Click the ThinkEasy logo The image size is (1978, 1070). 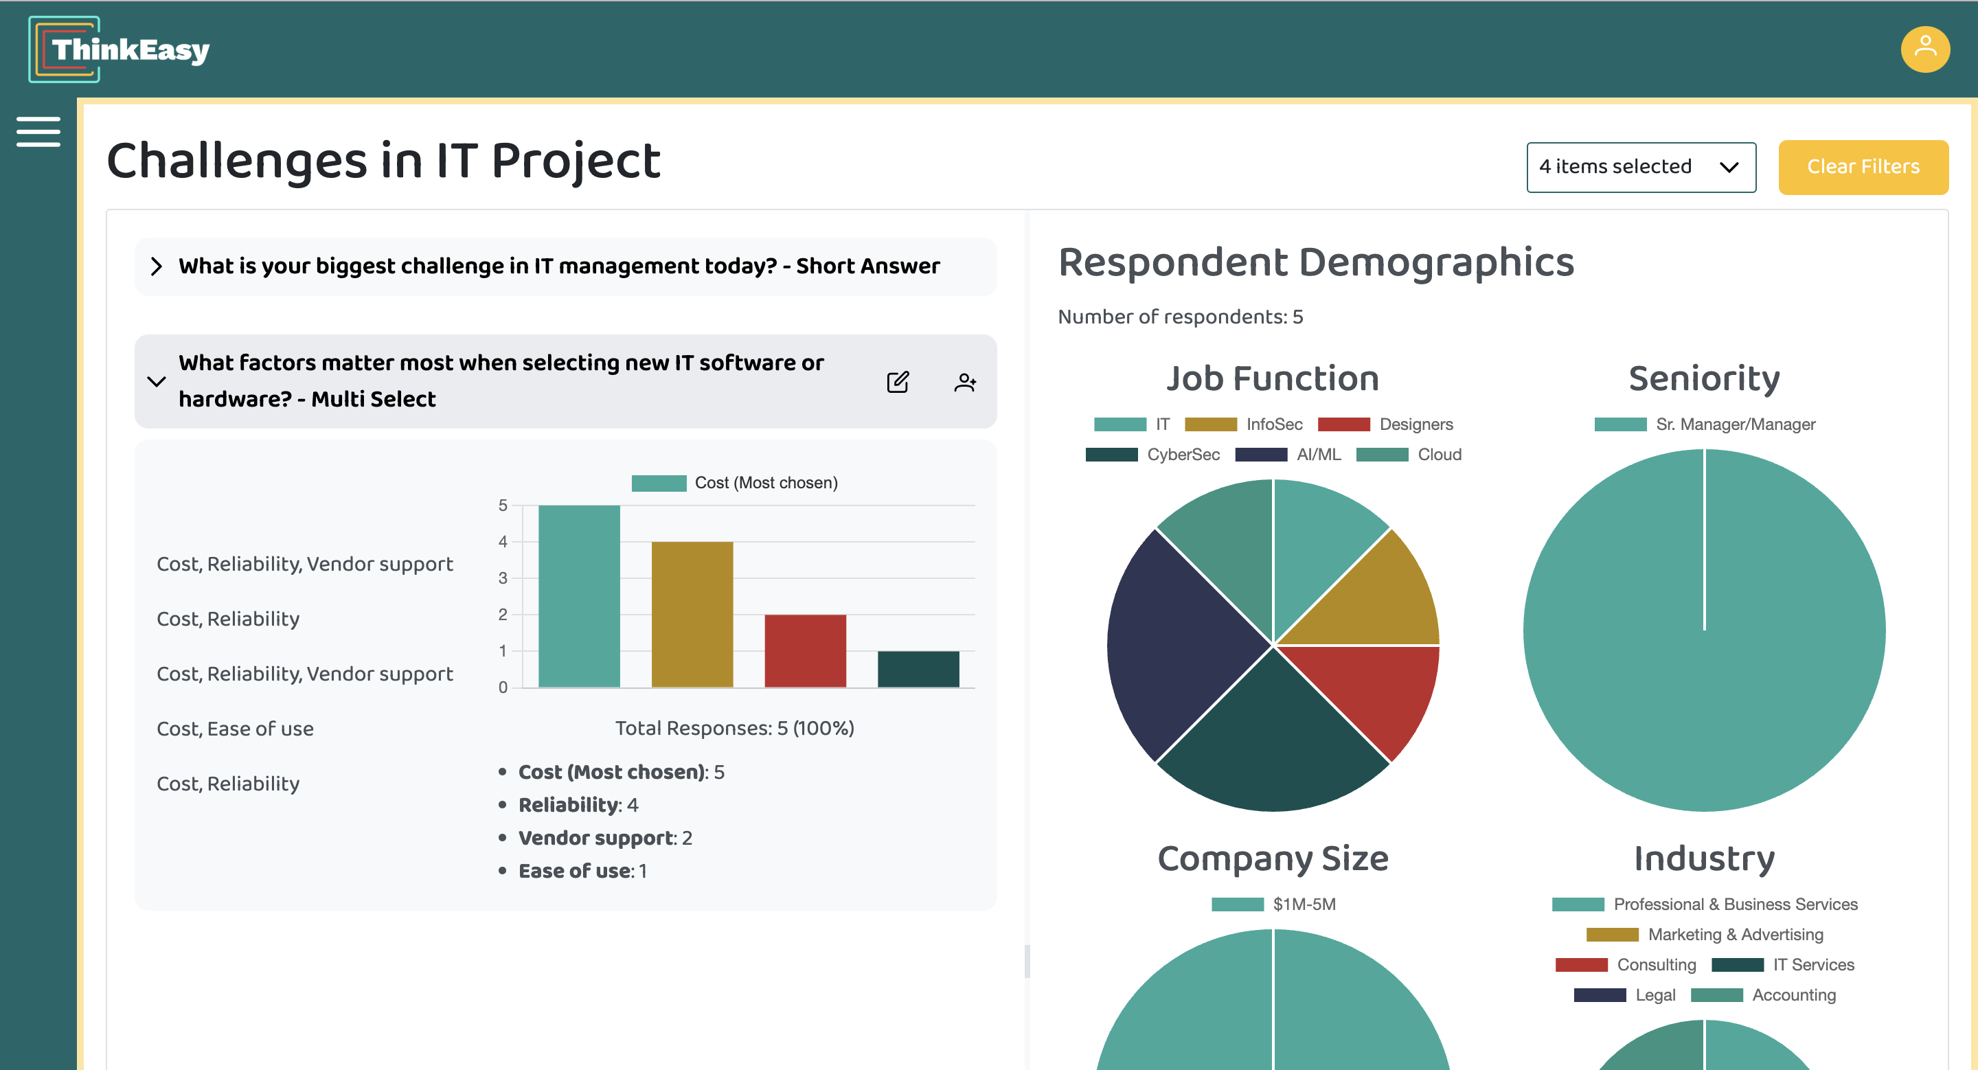click(x=119, y=49)
